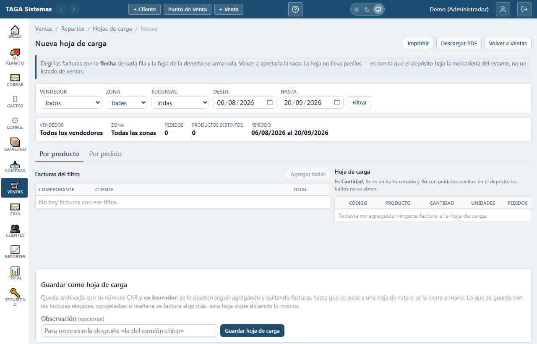Switch to light theme sun toggle

click(x=357, y=9)
